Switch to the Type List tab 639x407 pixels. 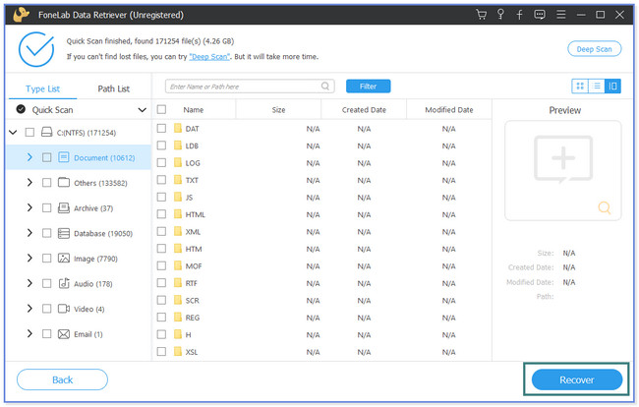click(x=43, y=88)
